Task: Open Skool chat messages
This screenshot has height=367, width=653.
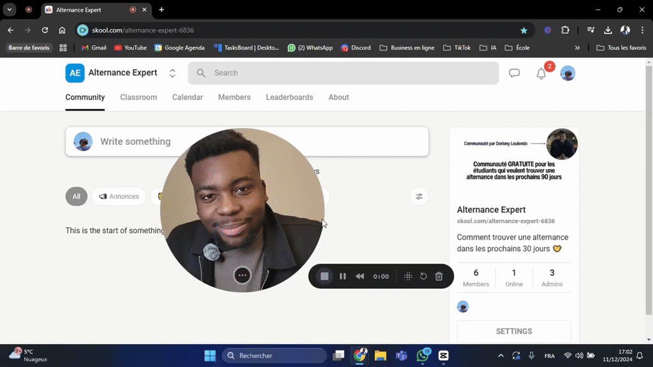Action: [x=515, y=73]
